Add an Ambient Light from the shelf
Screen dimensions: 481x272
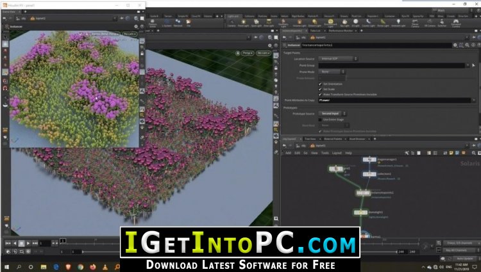pyautogui.click(x=398, y=23)
